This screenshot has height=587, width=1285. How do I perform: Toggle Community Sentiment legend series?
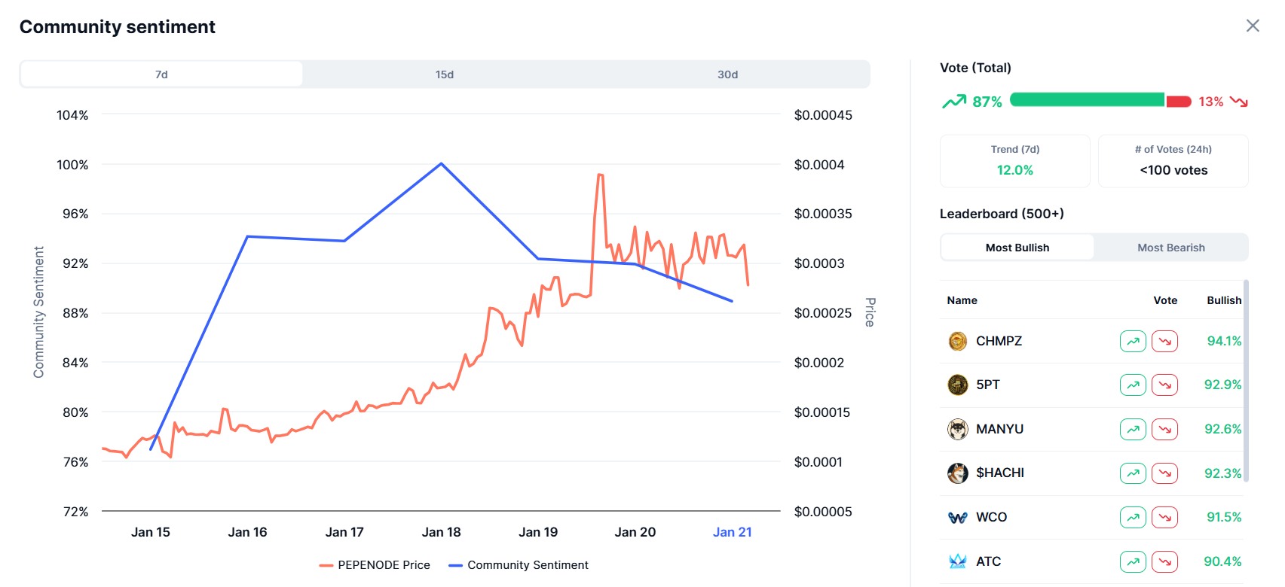click(x=519, y=565)
